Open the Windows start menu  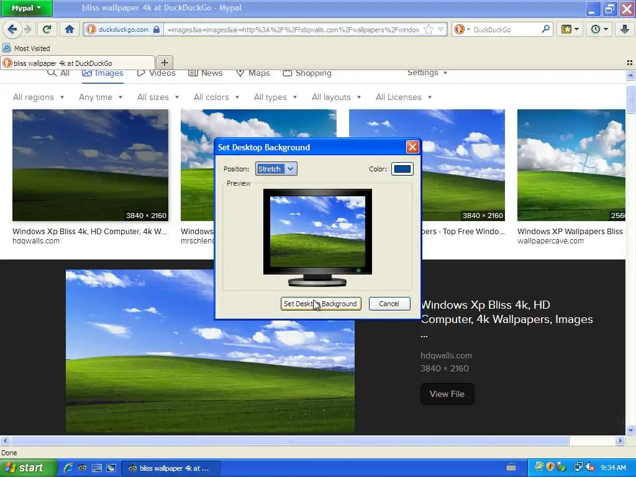pyautogui.click(x=27, y=468)
